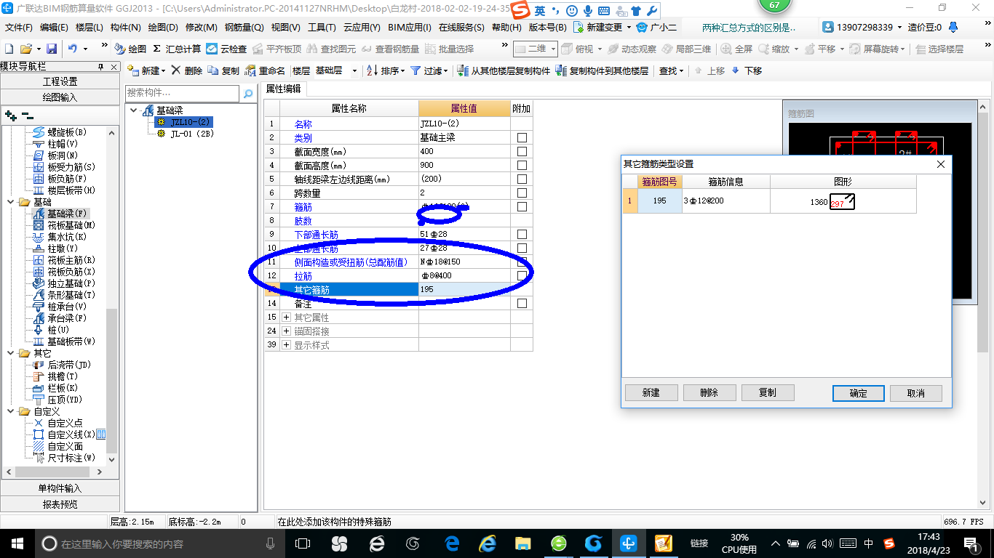The width and height of the screenshot is (994, 558).
Task: Click 新建 button in 其它箍筋类型设置 dialog
Action: pos(651,392)
